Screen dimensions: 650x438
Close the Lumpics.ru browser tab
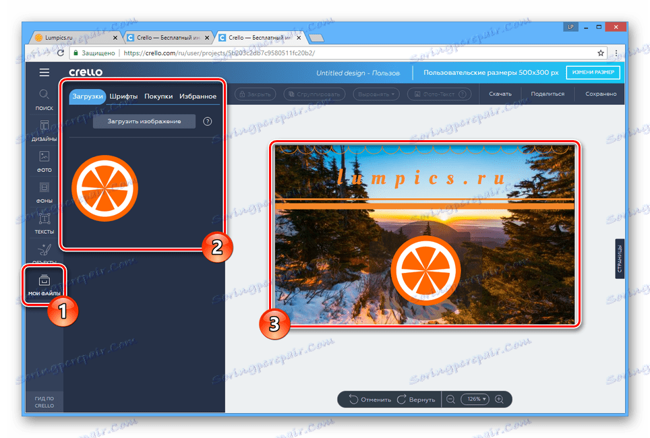point(115,38)
